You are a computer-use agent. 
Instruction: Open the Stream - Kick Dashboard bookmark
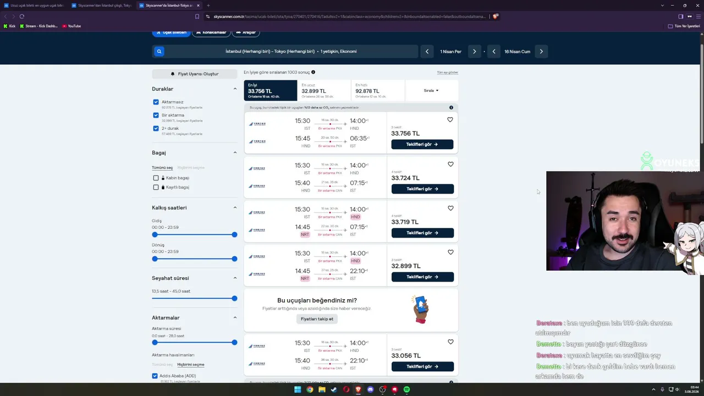[38, 26]
